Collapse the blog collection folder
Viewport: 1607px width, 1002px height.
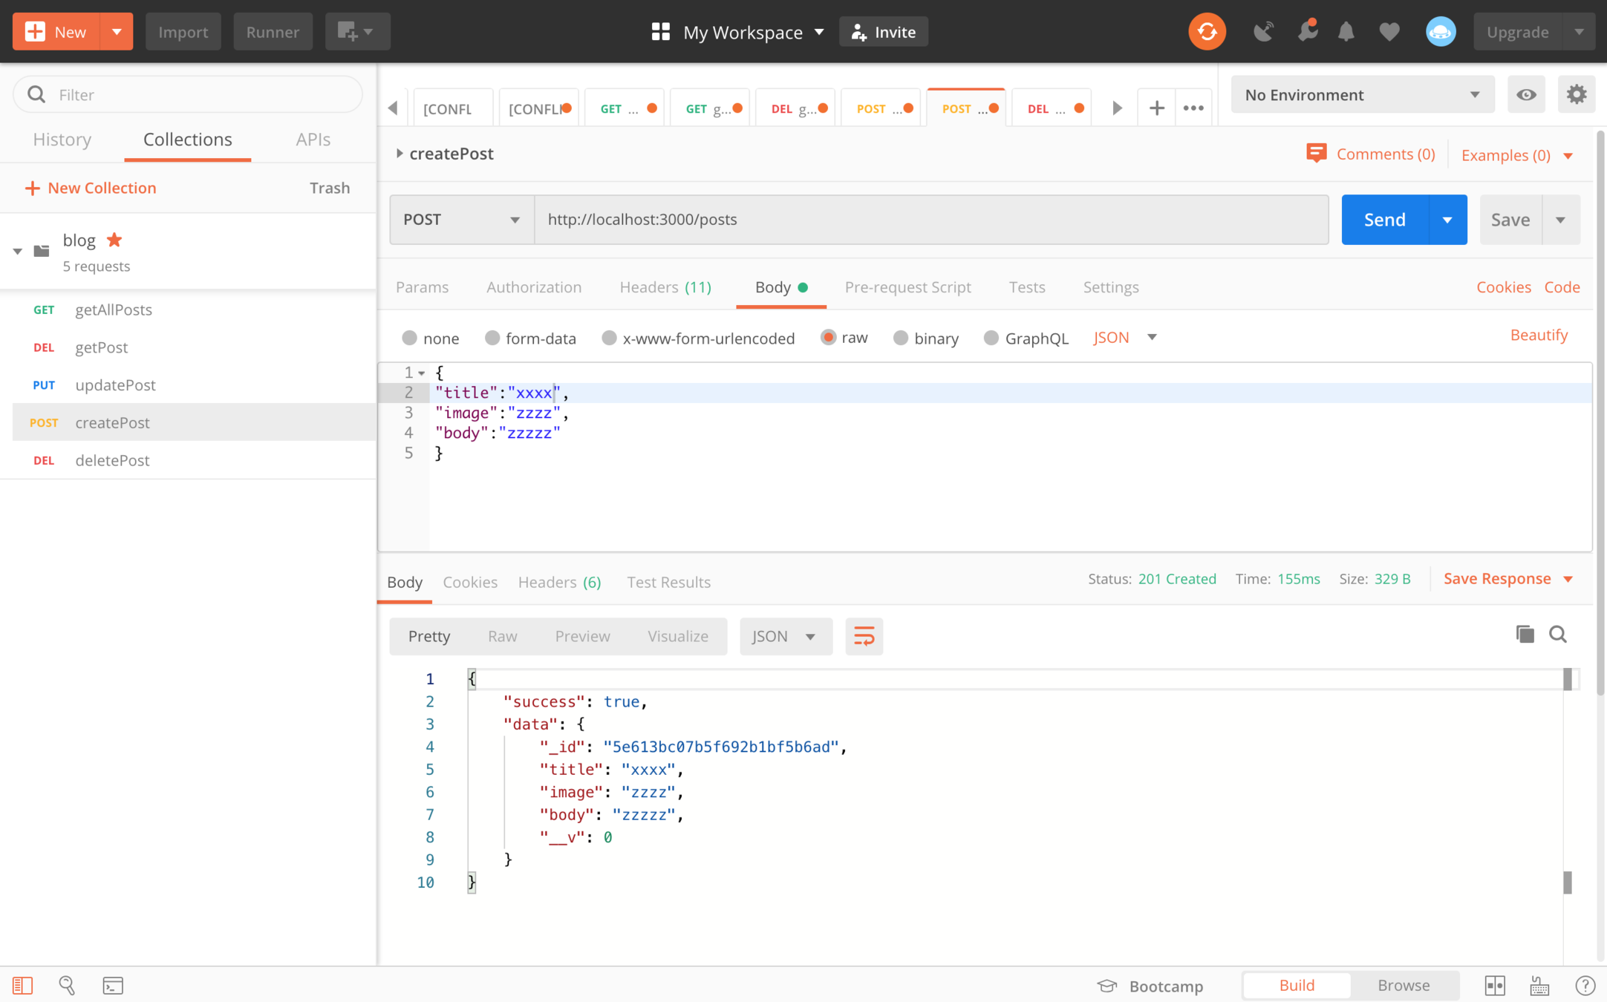pos(18,252)
